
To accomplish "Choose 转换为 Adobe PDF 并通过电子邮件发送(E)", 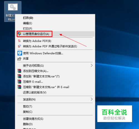I will tap(55, 46).
